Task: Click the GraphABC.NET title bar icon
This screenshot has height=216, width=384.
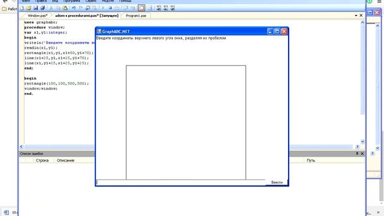Action: click(x=99, y=31)
